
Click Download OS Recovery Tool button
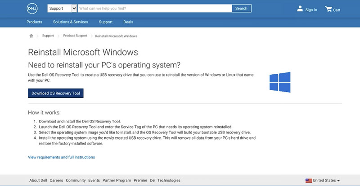point(56,93)
